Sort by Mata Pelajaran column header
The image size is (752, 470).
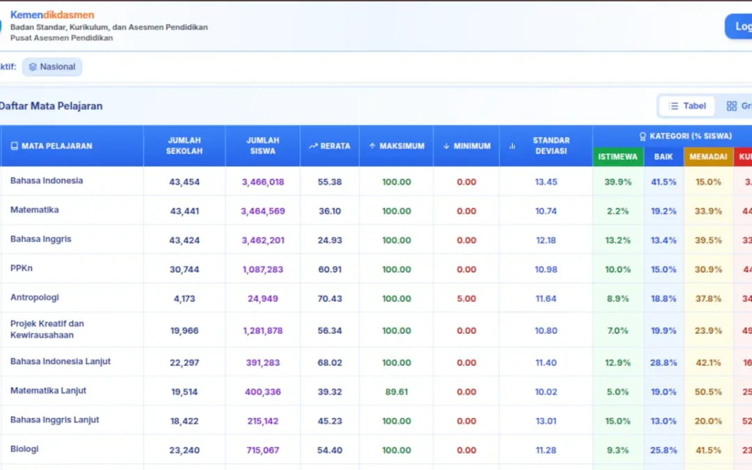72,146
